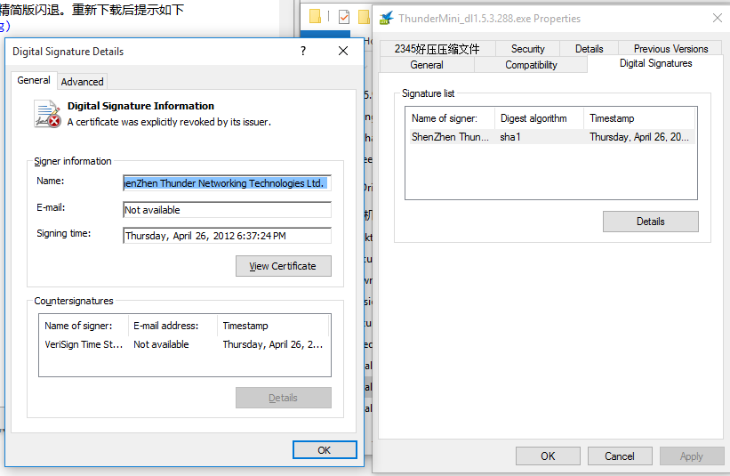
Task: Open the Compatibility tab
Action: (531, 65)
